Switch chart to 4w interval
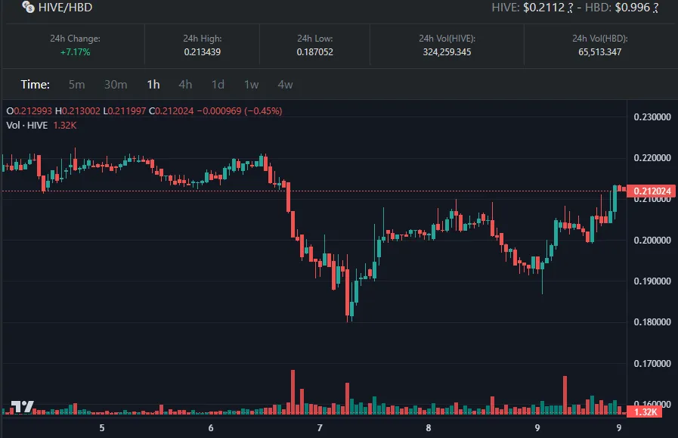 (x=285, y=85)
